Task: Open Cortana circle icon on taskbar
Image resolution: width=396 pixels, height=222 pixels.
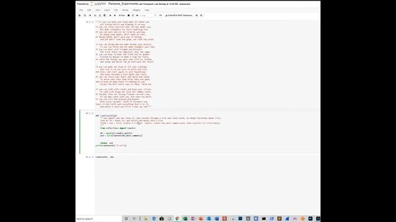Action: (126, 219)
